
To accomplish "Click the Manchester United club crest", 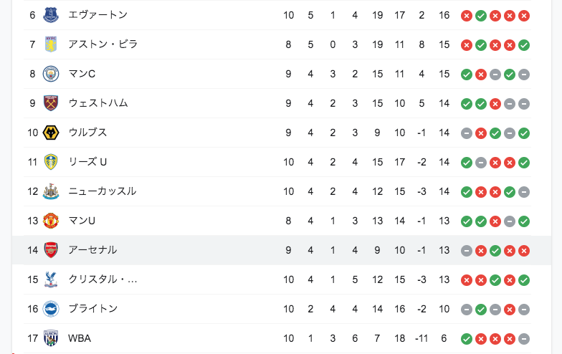I will coord(51,221).
